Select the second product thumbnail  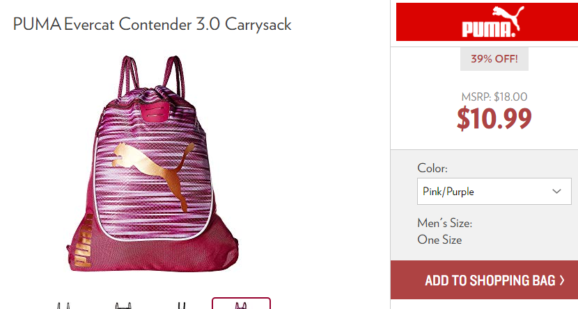point(123,306)
